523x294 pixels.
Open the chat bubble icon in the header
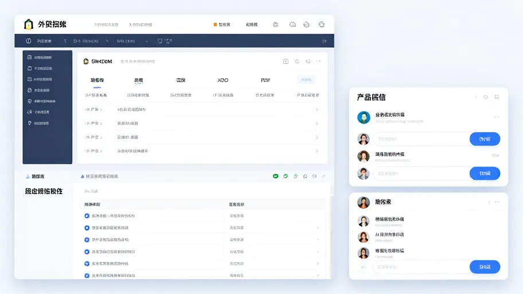coord(292,24)
